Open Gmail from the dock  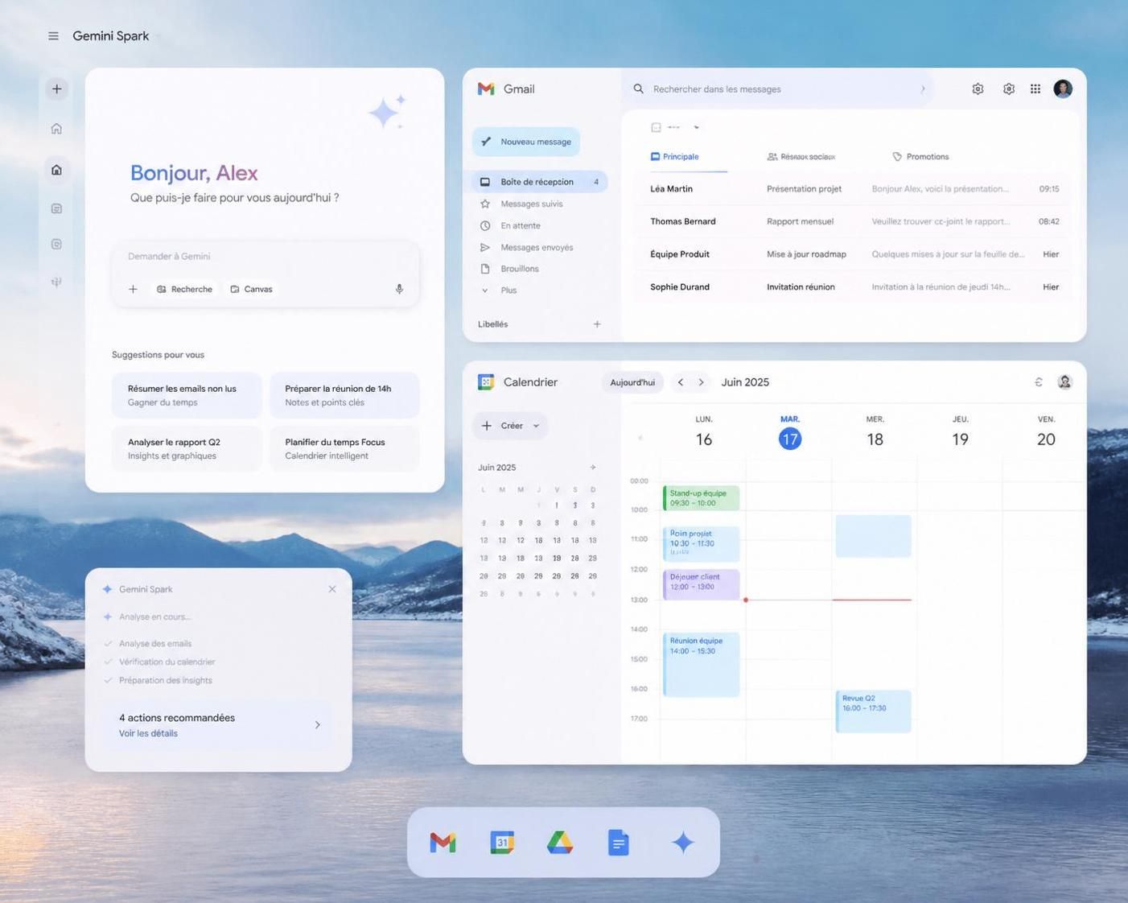pos(443,843)
